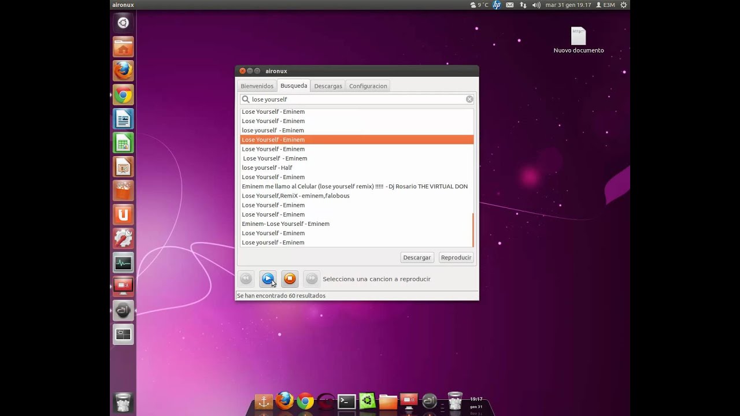
Task: Open LibreOffice Writer from the launcher
Action: pyautogui.click(x=123, y=120)
